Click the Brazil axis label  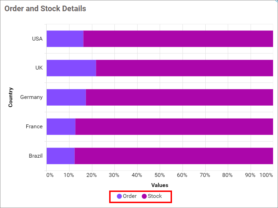click(35, 156)
